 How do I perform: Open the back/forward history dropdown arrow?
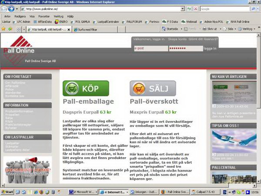pyautogui.click(x=17, y=9)
